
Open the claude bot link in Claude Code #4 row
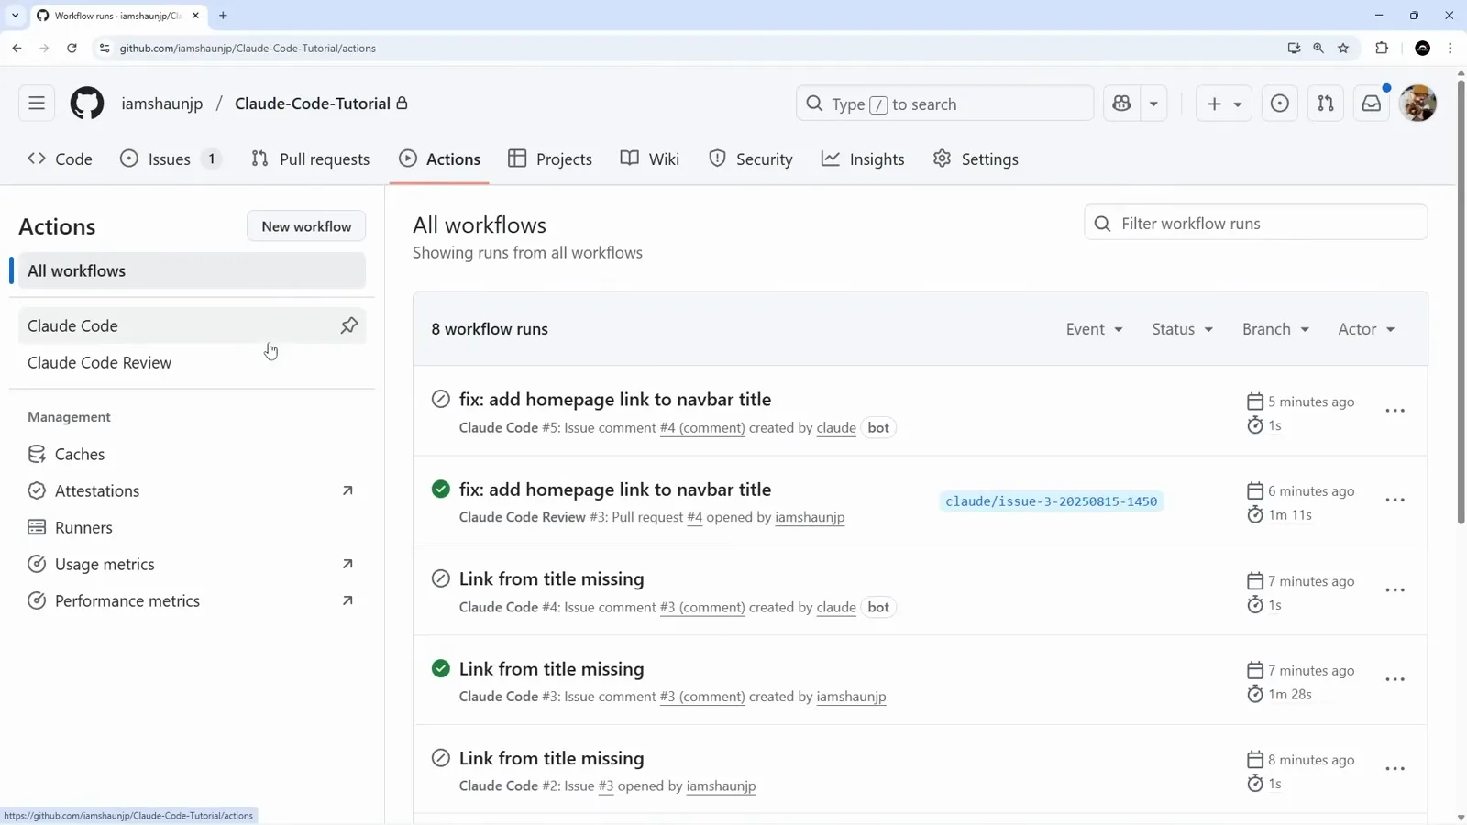pyautogui.click(x=836, y=608)
